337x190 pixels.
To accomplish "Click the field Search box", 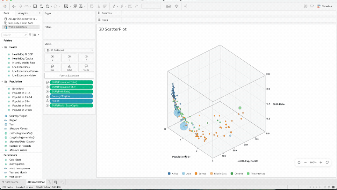I will pyautogui.click(x=14, y=35).
